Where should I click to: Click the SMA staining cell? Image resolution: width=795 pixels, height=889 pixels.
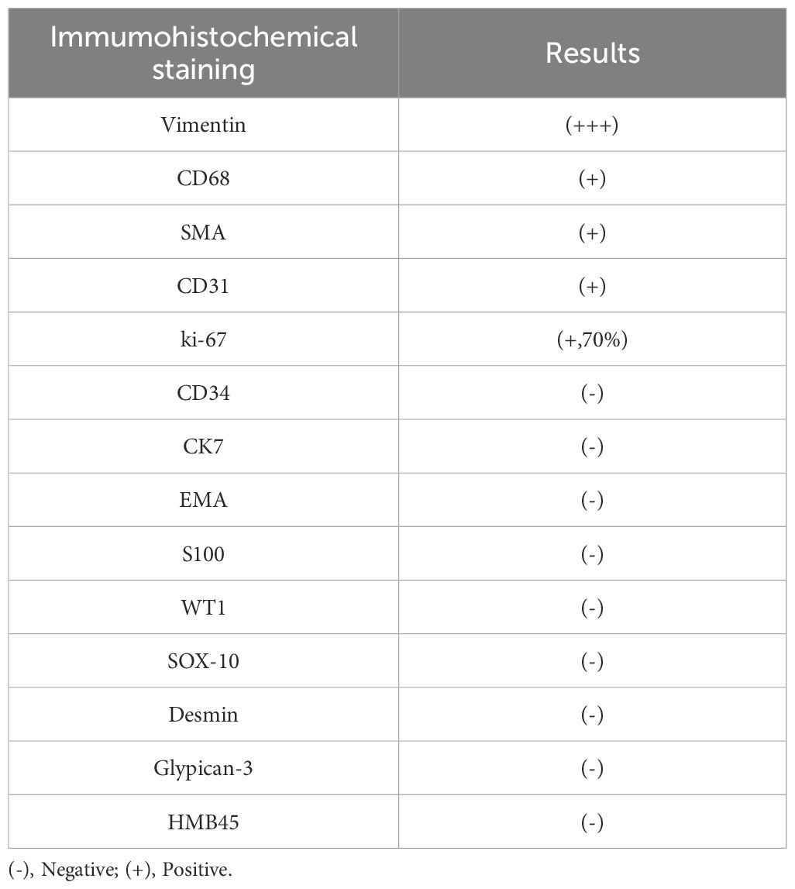(x=203, y=232)
